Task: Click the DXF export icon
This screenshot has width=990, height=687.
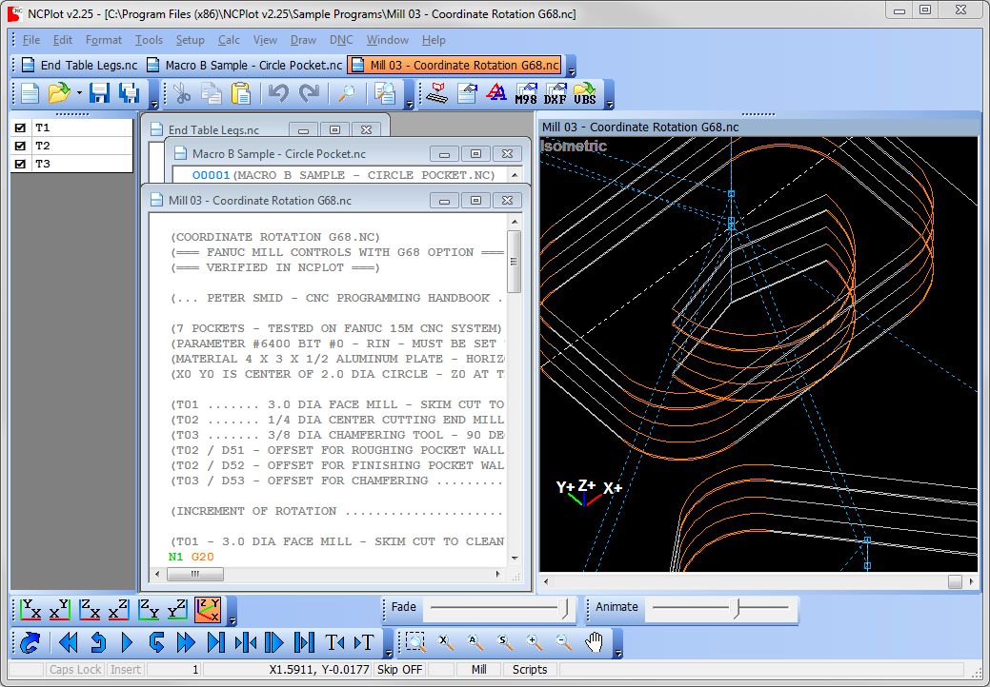Action: 555,93
